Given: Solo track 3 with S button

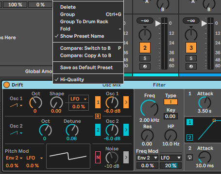Looking at the screenshot, I should pyautogui.click(x=191, y=58).
